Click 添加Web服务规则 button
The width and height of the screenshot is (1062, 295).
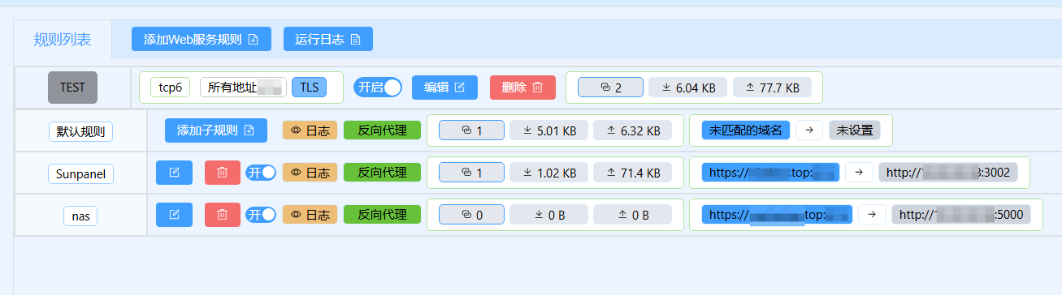(201, 39)
